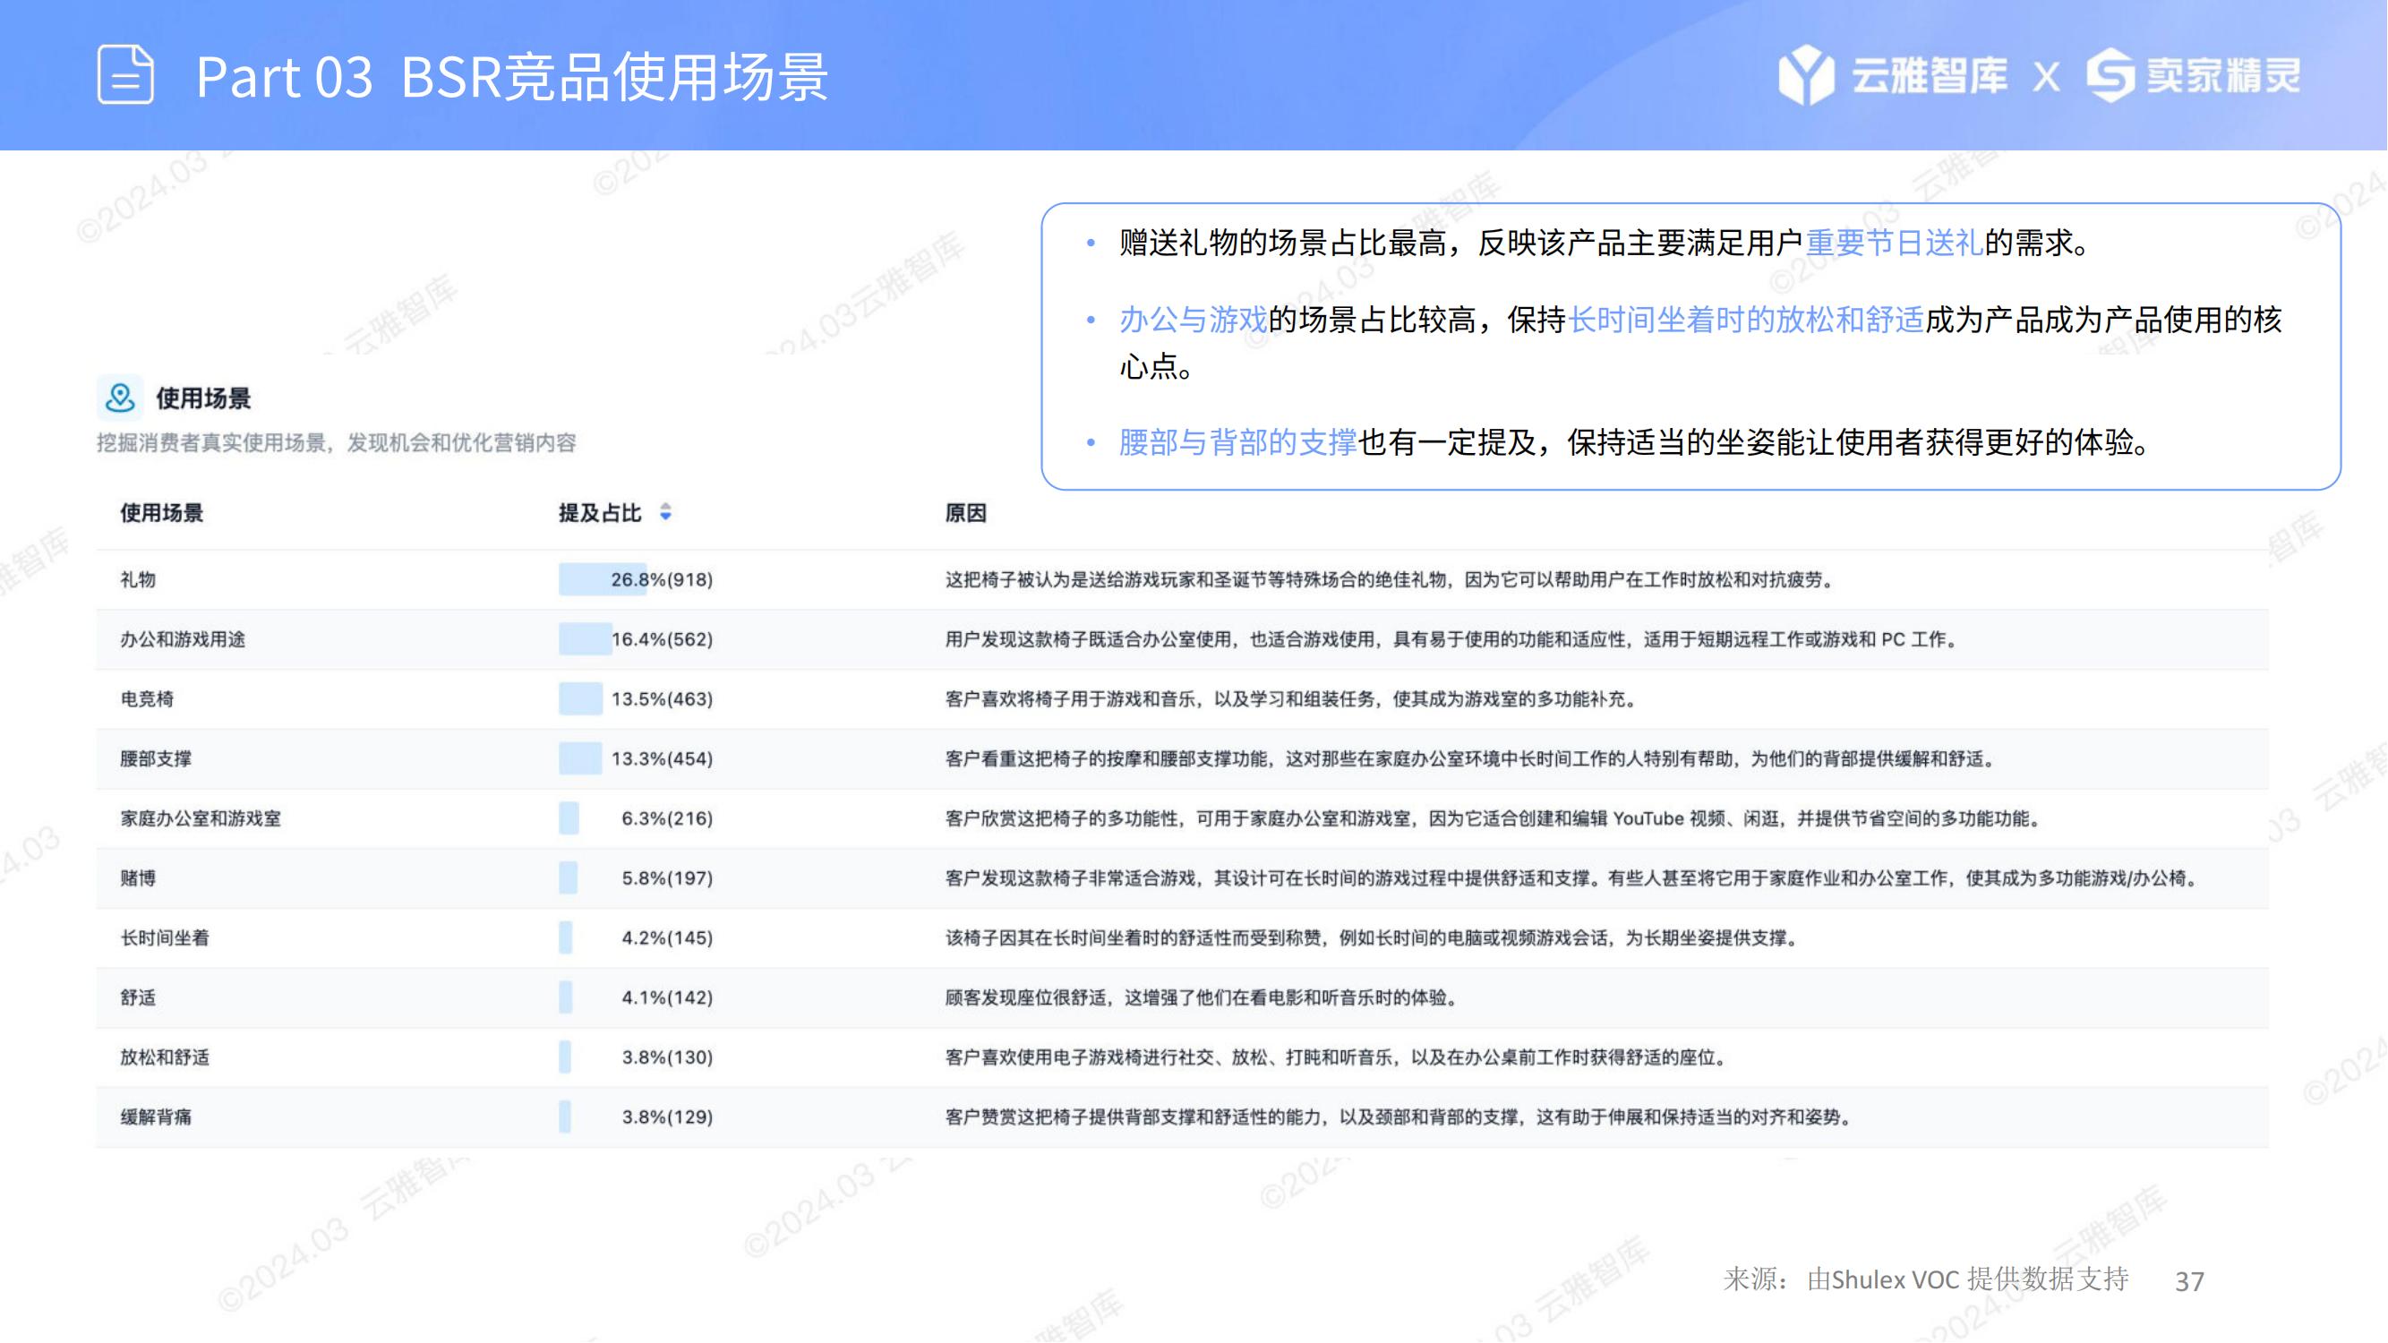Click the 办公与游戏 highlighted text
Screen dimensions: 2388x1343
coord(1193,320)
